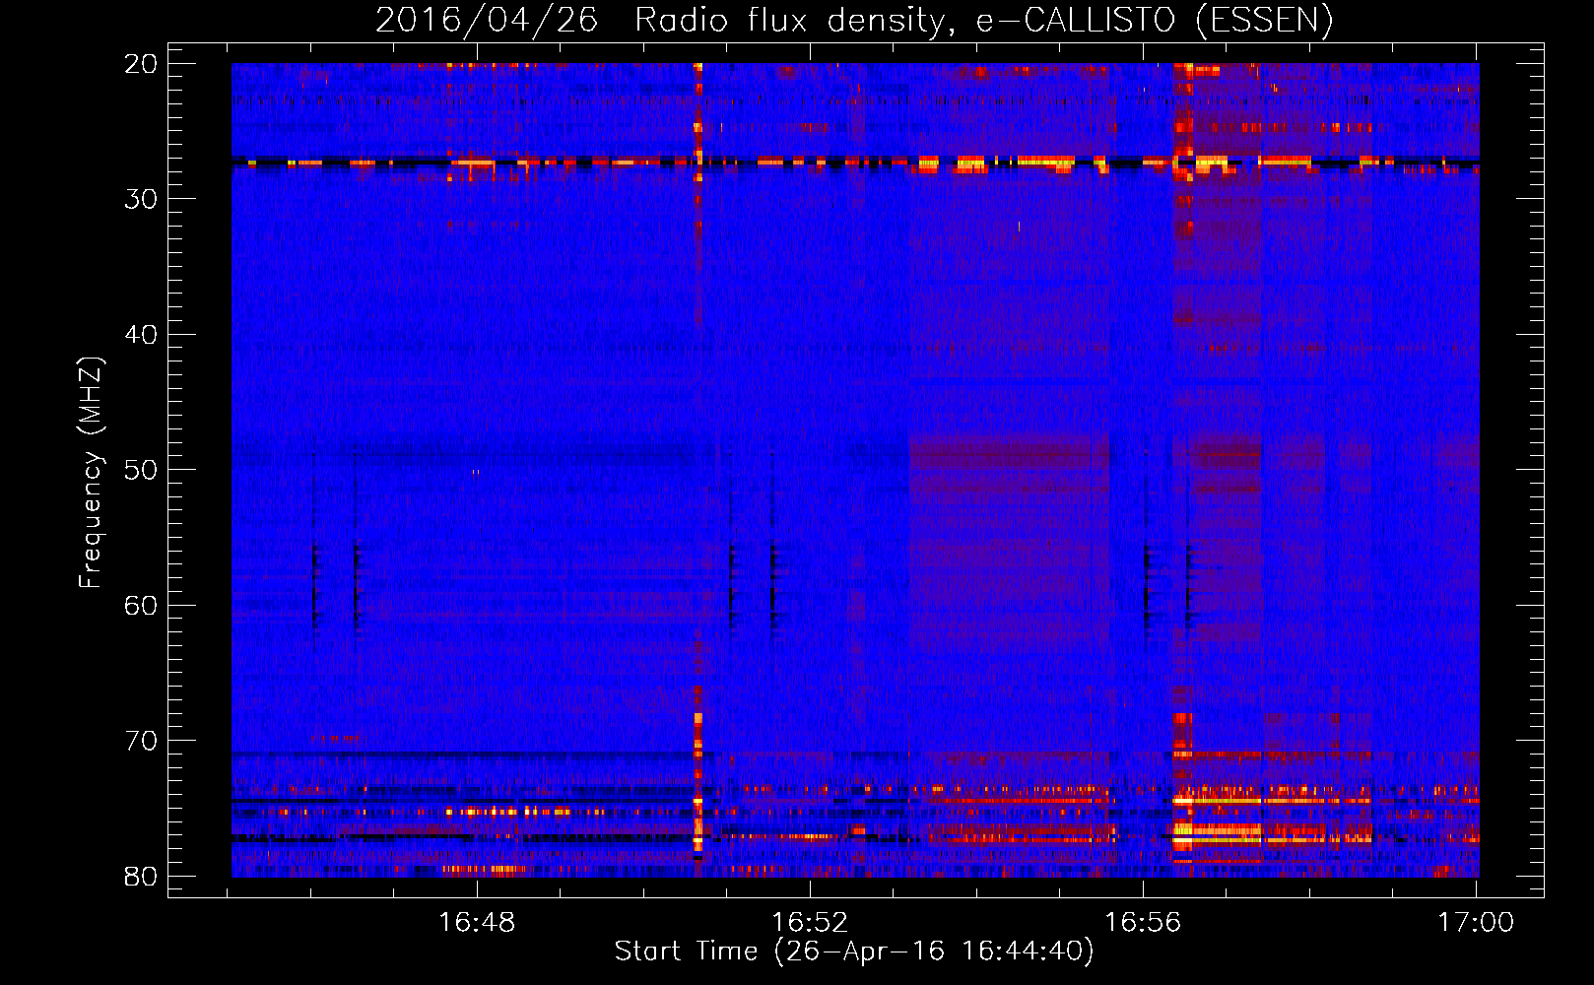
Task: Click the 30 frequency tick label
Action: coord(142,199)
